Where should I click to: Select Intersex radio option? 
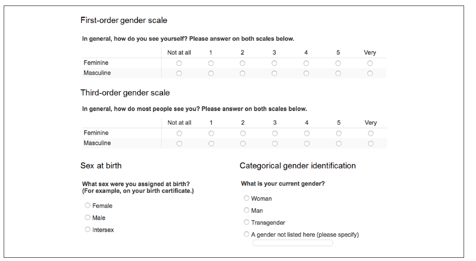(88, 230)
